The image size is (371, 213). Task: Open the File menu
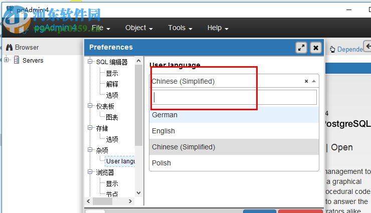point(101,28)
